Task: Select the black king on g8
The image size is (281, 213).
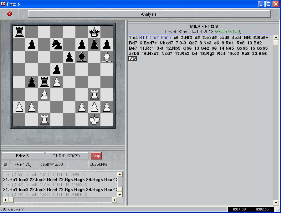Action: (94, 32)
